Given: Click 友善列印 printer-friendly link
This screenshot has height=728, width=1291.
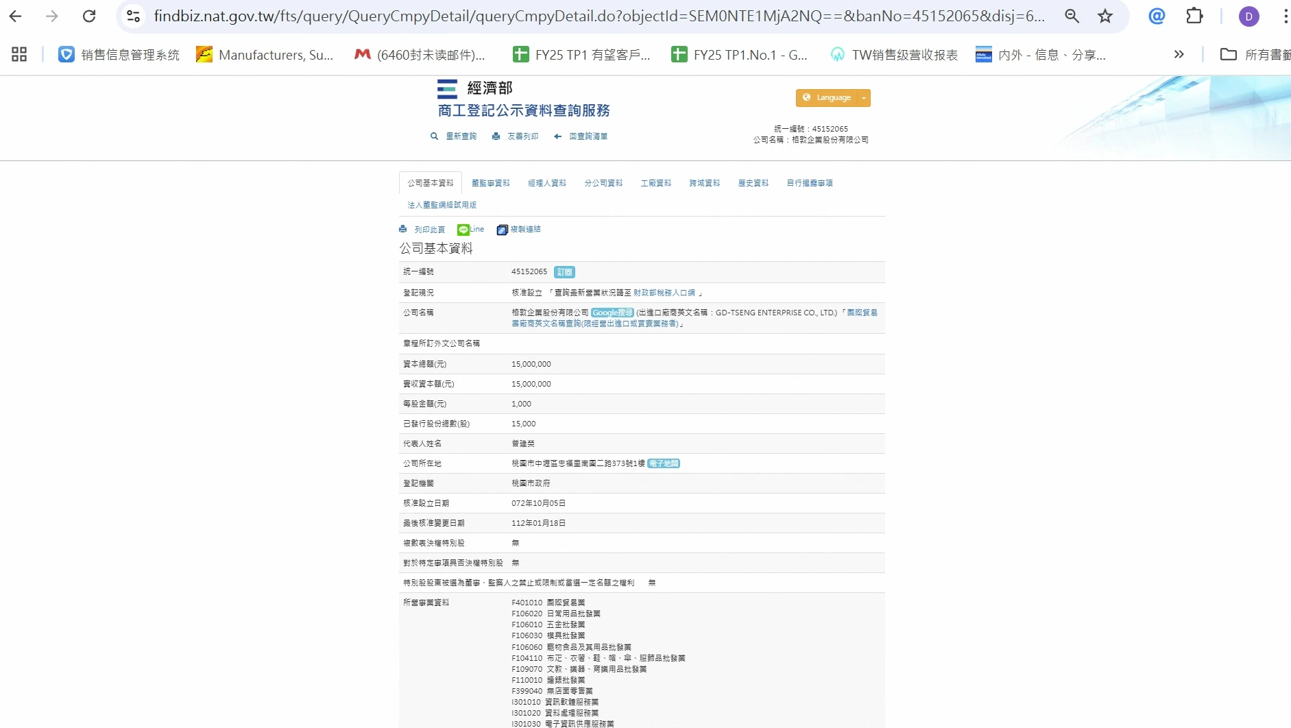Looking at the screenshot, I should pyautogui.click(x=515, y=136).
